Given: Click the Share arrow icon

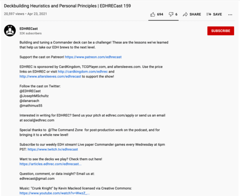Looking at the screenshot, I should (185, 14).
